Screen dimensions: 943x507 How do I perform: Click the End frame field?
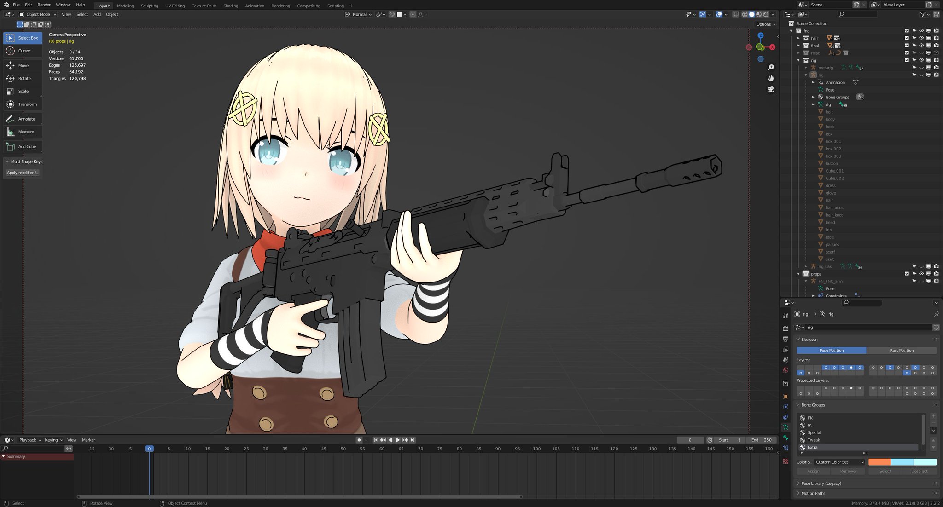click(762, 440)
